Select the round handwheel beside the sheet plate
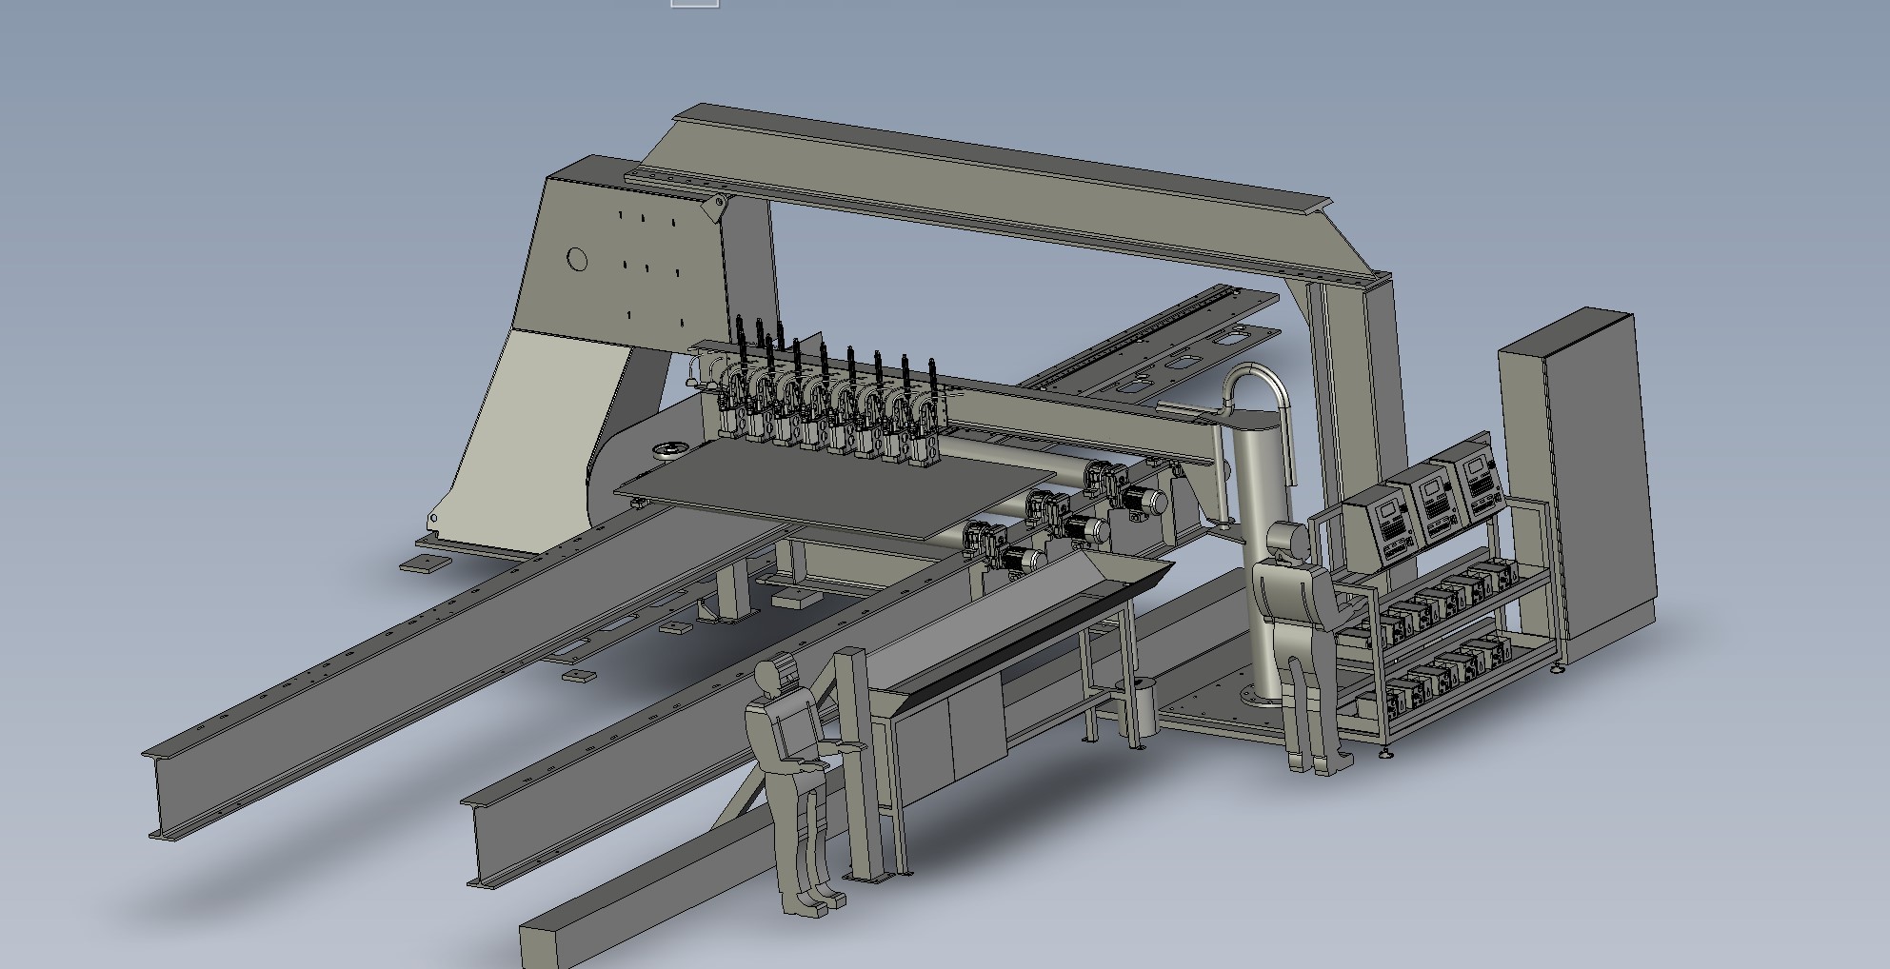Screen dimensions: 1890x969 click(x=670, y=449)
